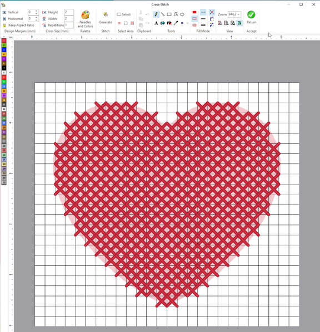This screenshot has height=332, width=320.
Task: Select the upper blue backstitch outline type
Action: pyautogui.click(x=212, y=19)
